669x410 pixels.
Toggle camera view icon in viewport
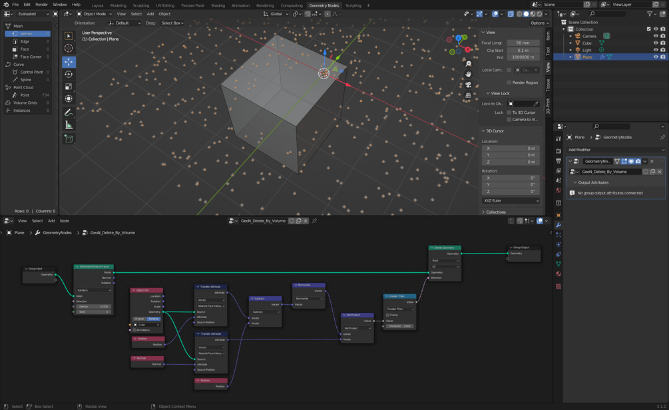[468, 85]
